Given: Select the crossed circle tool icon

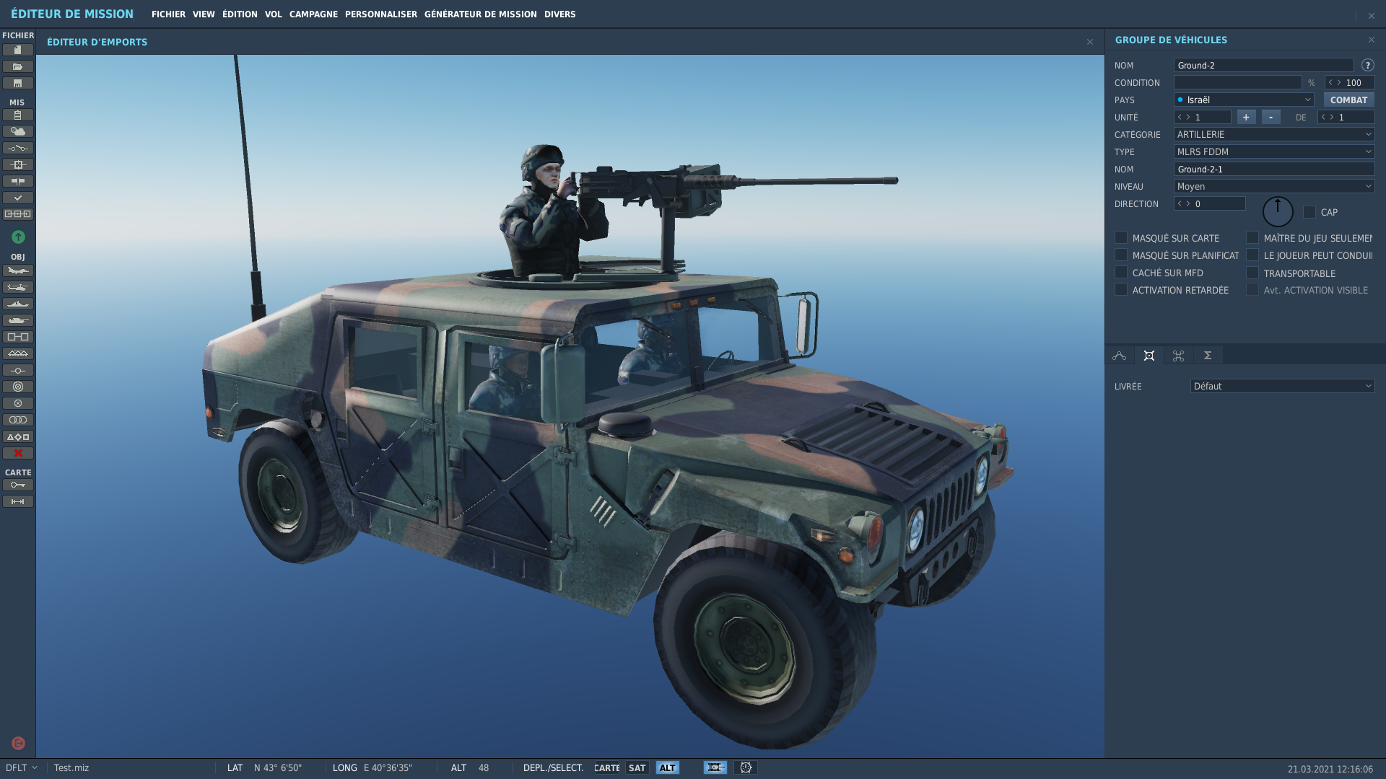Looking at the screenshot, I should tap(18, 403).
